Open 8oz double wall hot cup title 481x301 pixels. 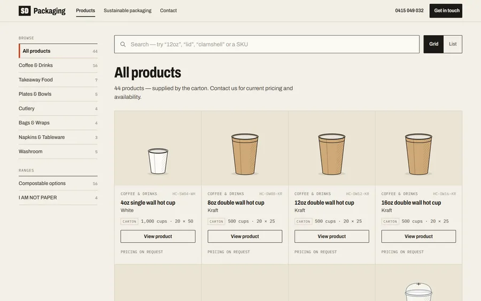click(x=236, y=203)
